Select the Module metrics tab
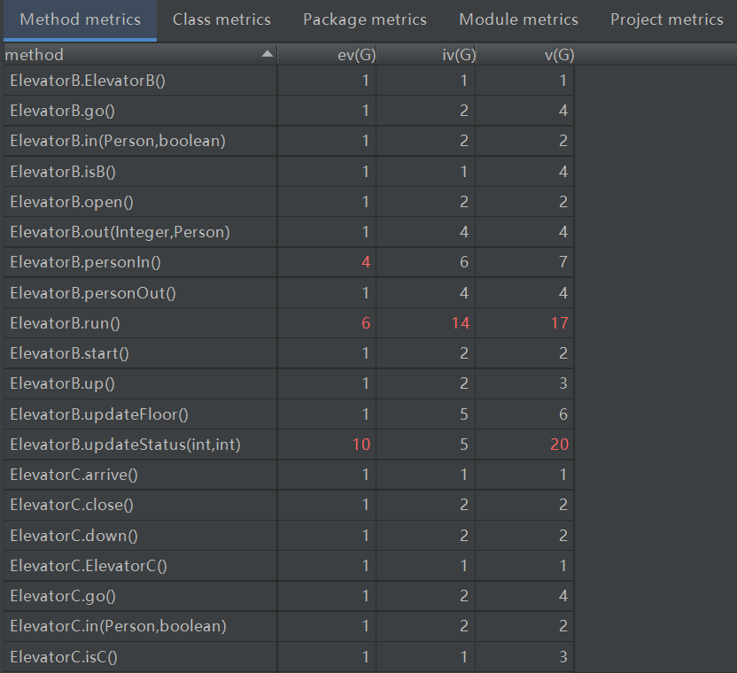Viewport: 737px width, 673px height. [518, 19]
